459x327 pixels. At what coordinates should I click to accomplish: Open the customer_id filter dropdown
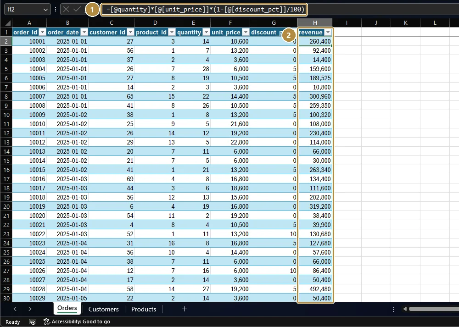(130, 32)
